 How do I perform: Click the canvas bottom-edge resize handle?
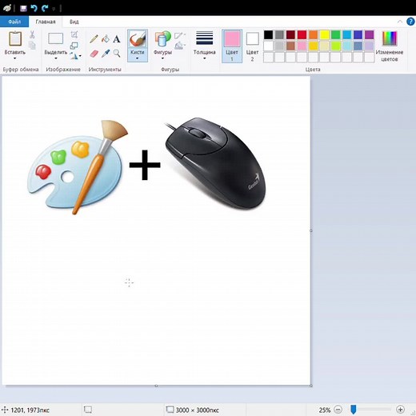click(x=156, y=386)
